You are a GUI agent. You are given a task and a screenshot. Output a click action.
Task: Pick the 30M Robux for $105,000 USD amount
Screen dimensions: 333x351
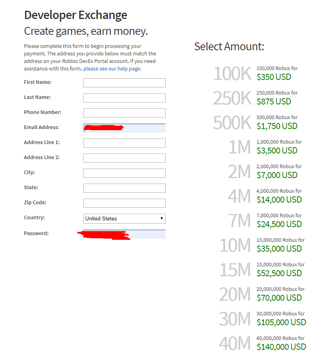pos(263,319)
